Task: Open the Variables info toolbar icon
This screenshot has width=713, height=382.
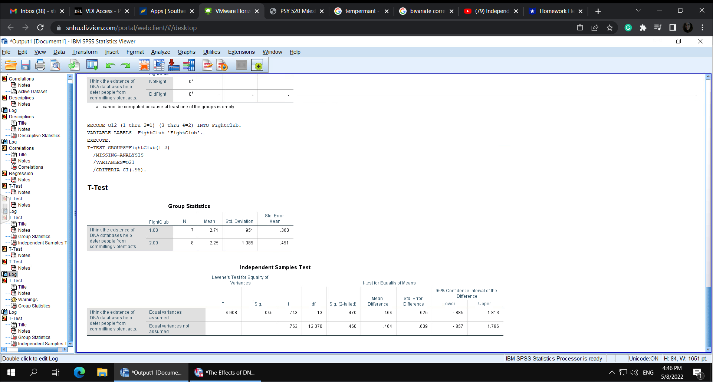Action: [x=188, y=65]
